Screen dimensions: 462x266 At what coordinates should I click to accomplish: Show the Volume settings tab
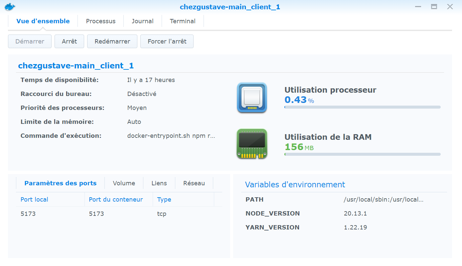point(124,183)
